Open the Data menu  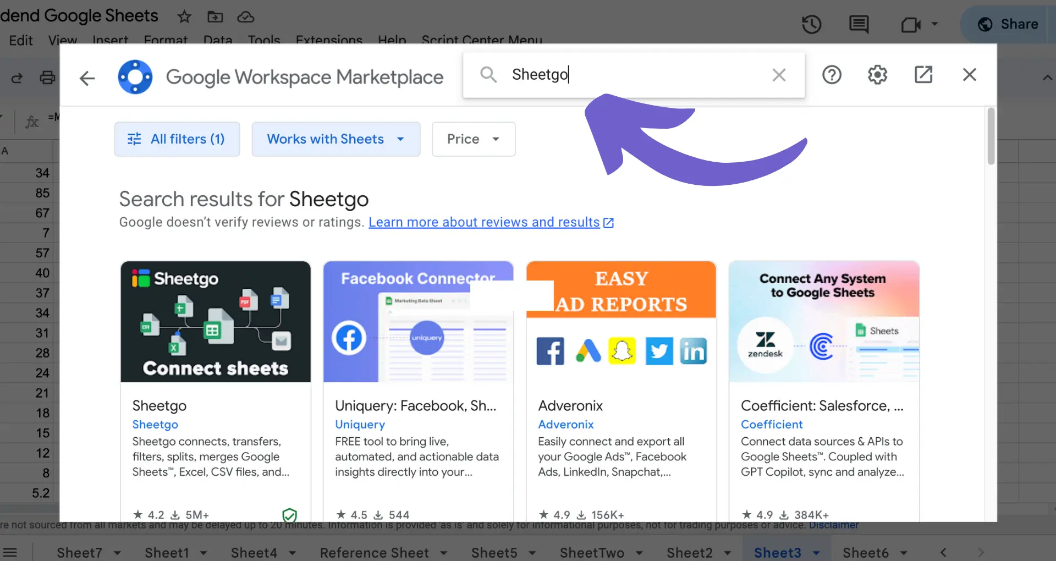218,40
